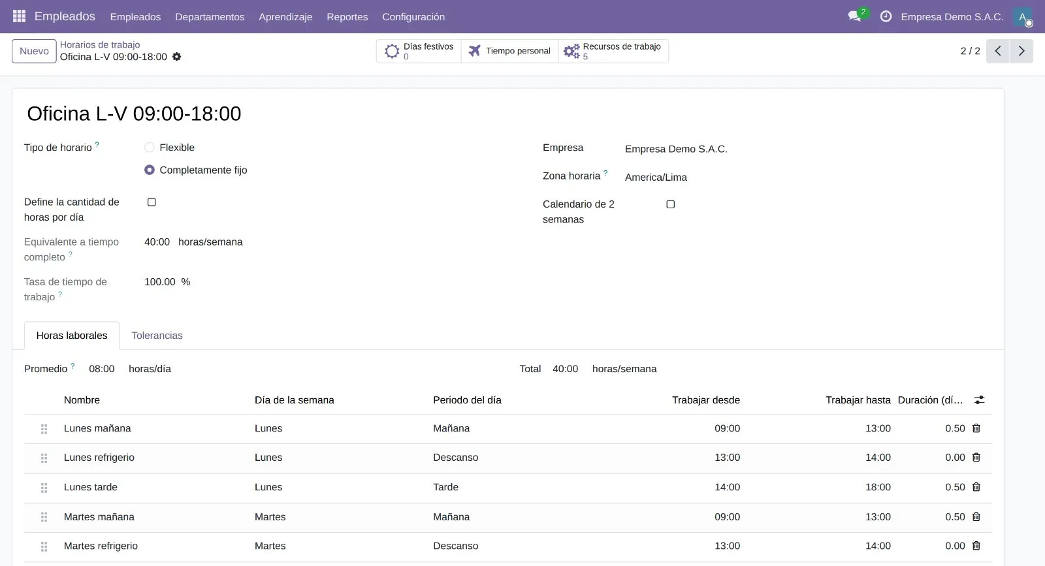Enable Calendario de 2 semanas checkbox

pos(670,204)
